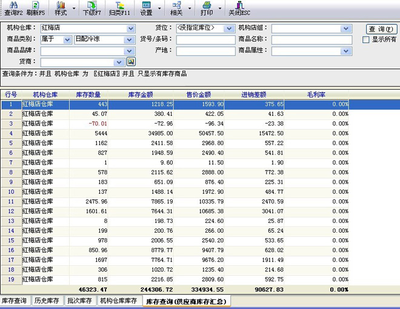Select the 库存查询(供应商库存汇总) tab
400x309 pixels.
pos(187,301)
